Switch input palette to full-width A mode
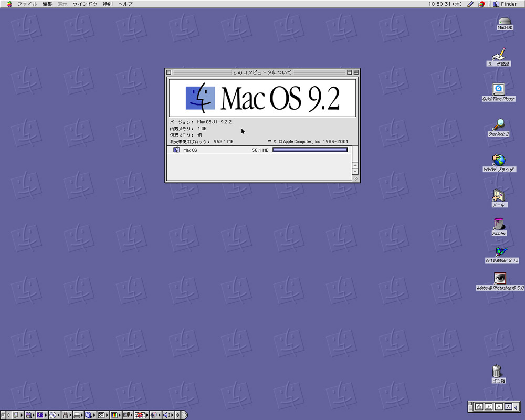This screenshot has width=525, height=420. click(x=499, y=406)
